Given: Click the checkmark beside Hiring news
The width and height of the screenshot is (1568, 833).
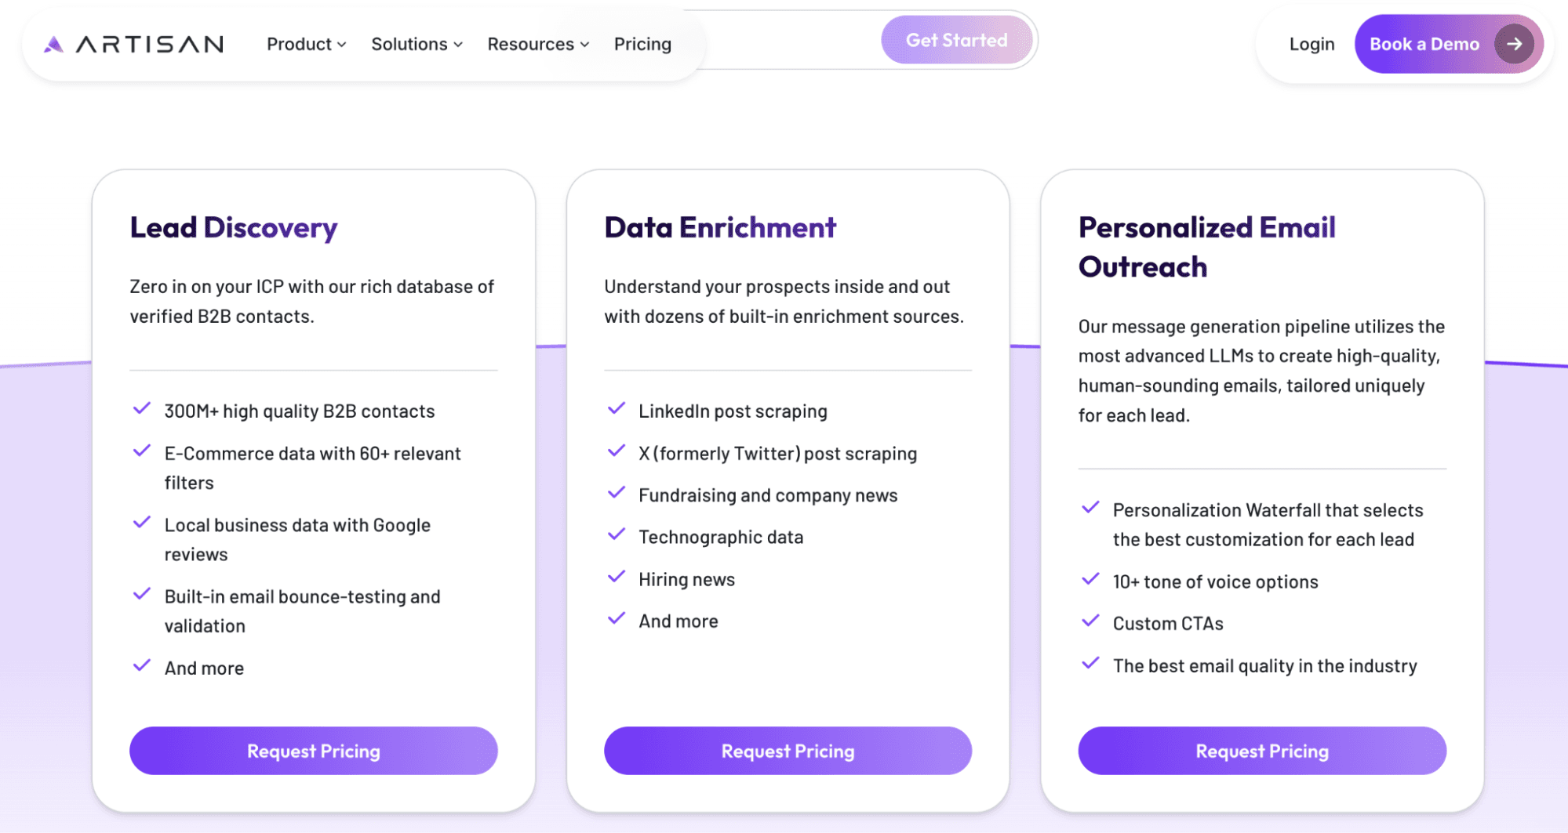Looking at the screenshot, I should pos(617,577).
